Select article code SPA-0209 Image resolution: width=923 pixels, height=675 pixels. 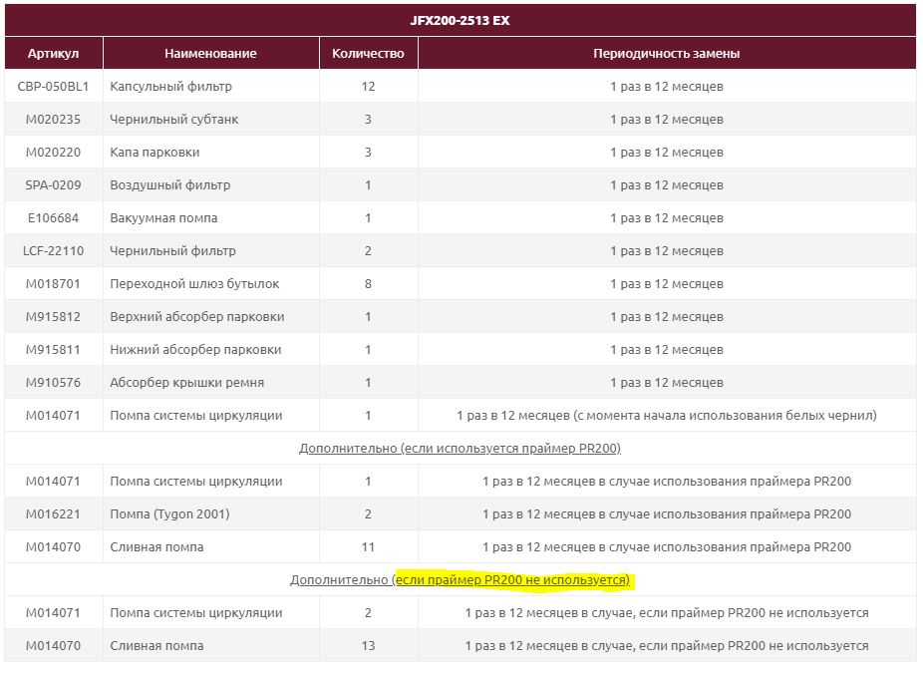pos(53,184)
